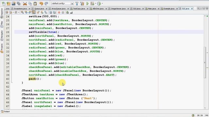
Task: Show the list of opened documents
Action: (204, 8)
